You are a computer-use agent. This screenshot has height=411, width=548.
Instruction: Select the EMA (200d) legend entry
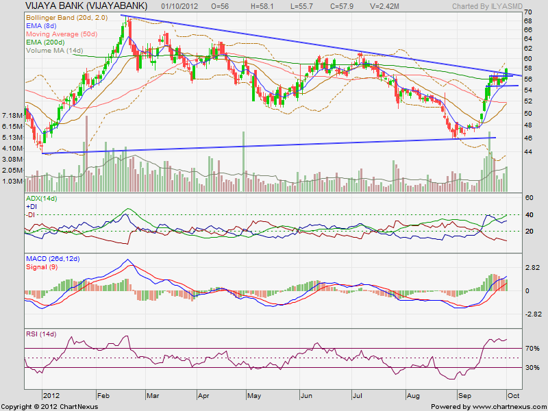click(45, 42)
